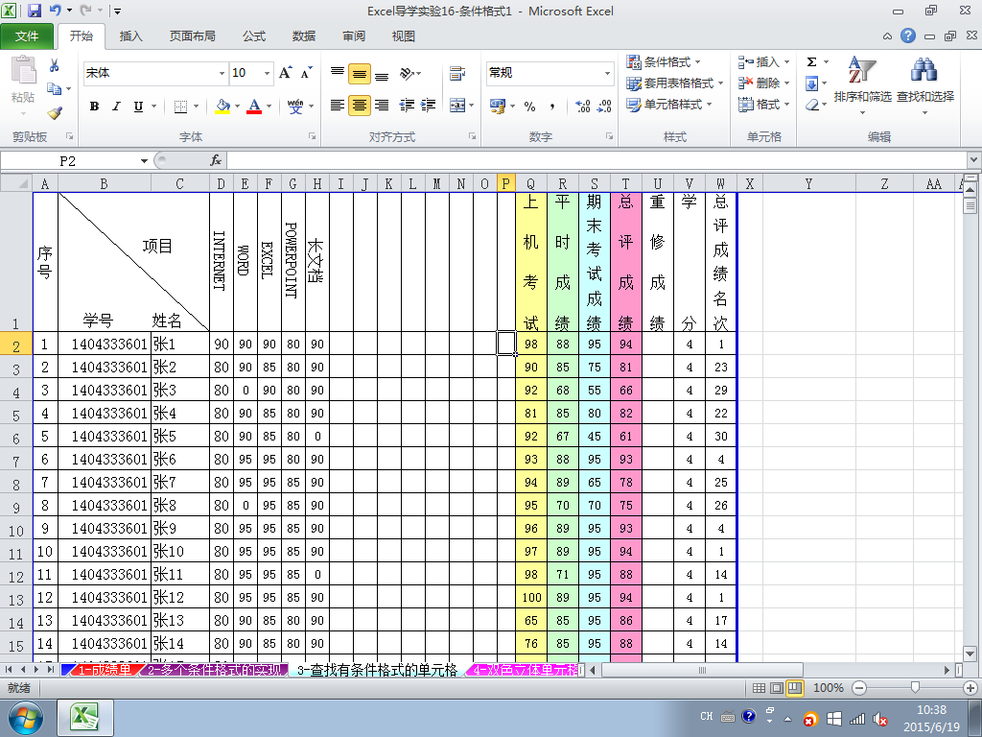Toggle align text right
Screen dimensions: 982x737
[x=382, y=106]
